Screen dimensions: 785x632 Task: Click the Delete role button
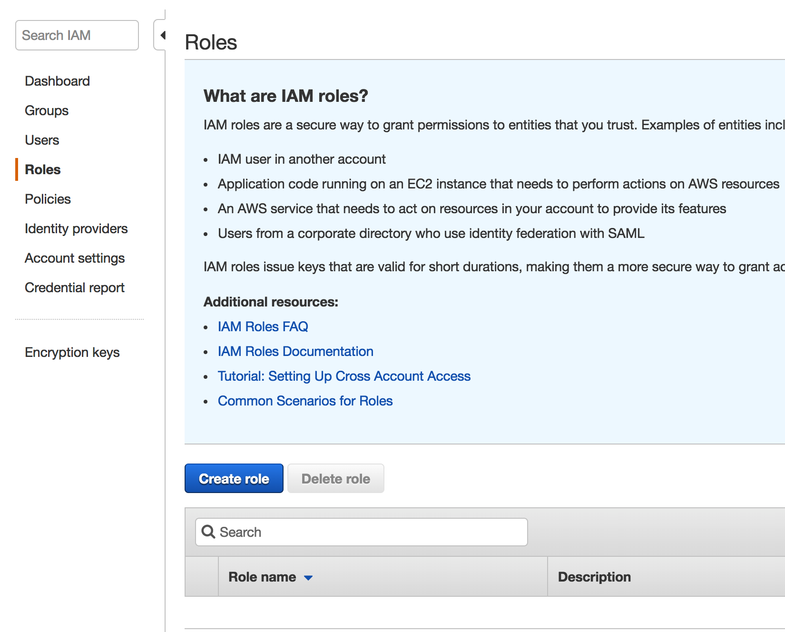(x=336, y=478)
